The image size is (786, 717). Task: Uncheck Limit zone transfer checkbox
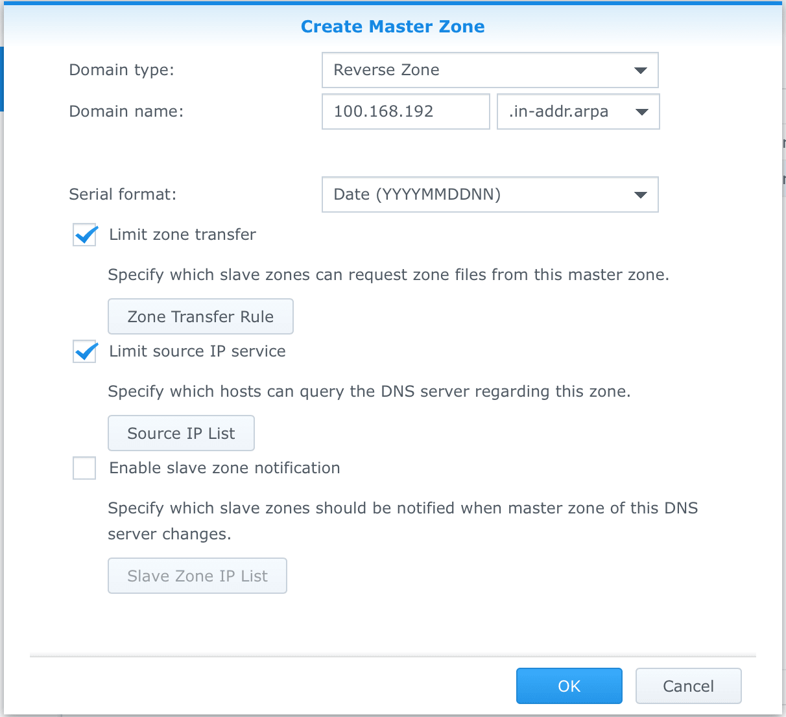[x=85, y=235]
